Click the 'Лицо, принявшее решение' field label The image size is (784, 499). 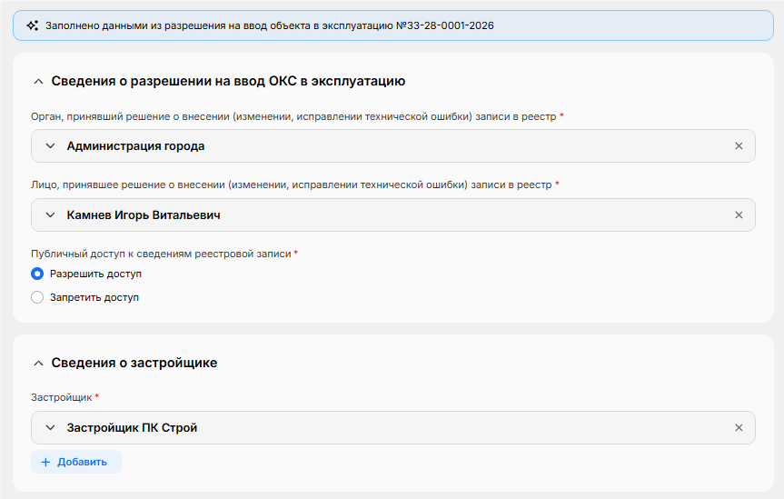291,185
